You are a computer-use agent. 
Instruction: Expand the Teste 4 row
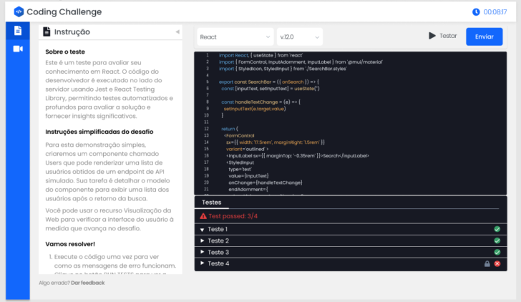coord(203,264)
